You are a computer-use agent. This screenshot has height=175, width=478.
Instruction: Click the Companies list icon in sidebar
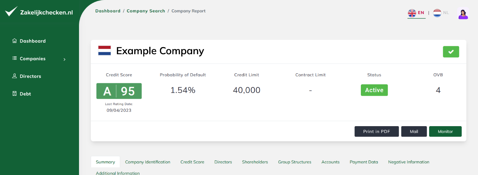tap(14, 58)
